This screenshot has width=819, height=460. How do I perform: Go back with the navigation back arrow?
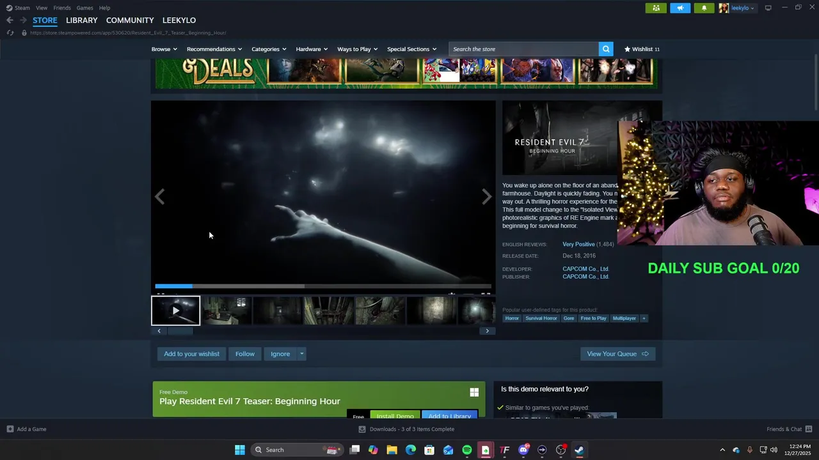[10, 20]
